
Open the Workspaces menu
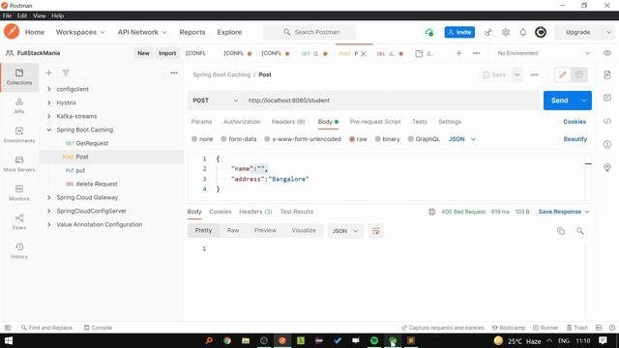click(x=80, y=32)
